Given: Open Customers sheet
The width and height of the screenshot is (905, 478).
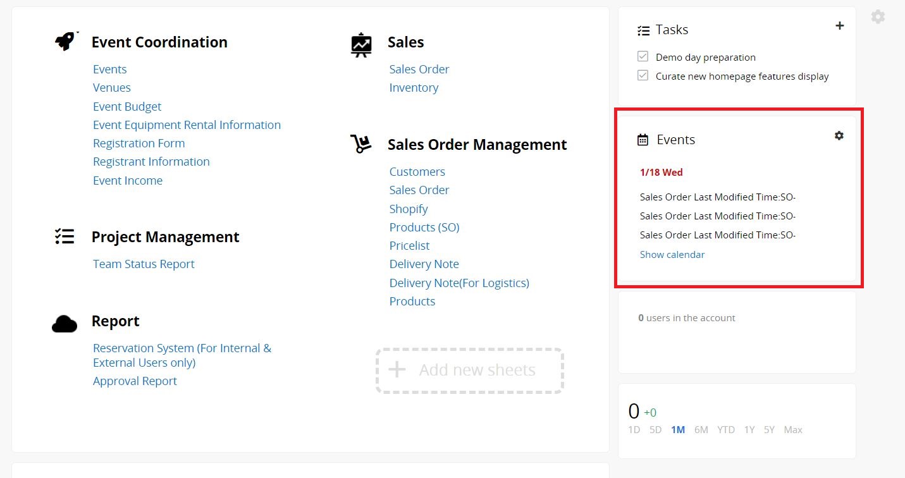Looking at the screenshot, I should click(x=417, y=172).
